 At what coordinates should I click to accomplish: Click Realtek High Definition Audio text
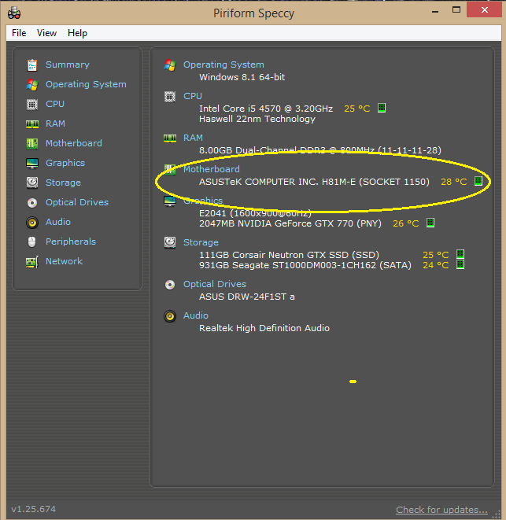pos(264,328)
